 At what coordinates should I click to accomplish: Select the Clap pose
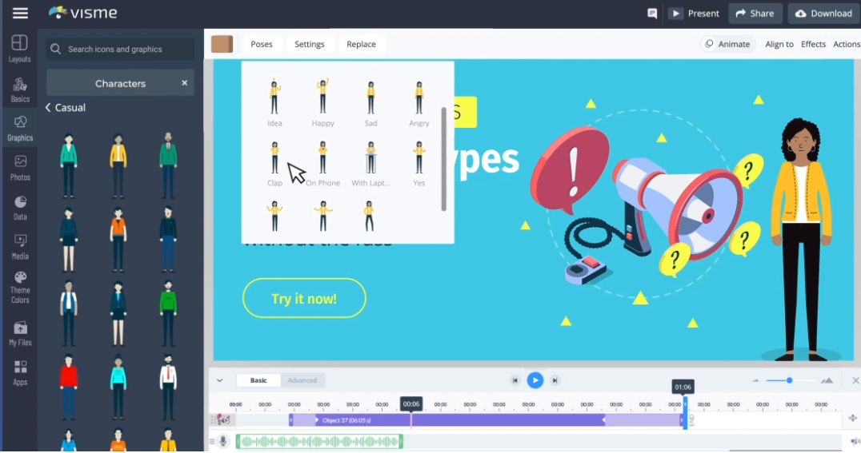click(x=274, y=164)
